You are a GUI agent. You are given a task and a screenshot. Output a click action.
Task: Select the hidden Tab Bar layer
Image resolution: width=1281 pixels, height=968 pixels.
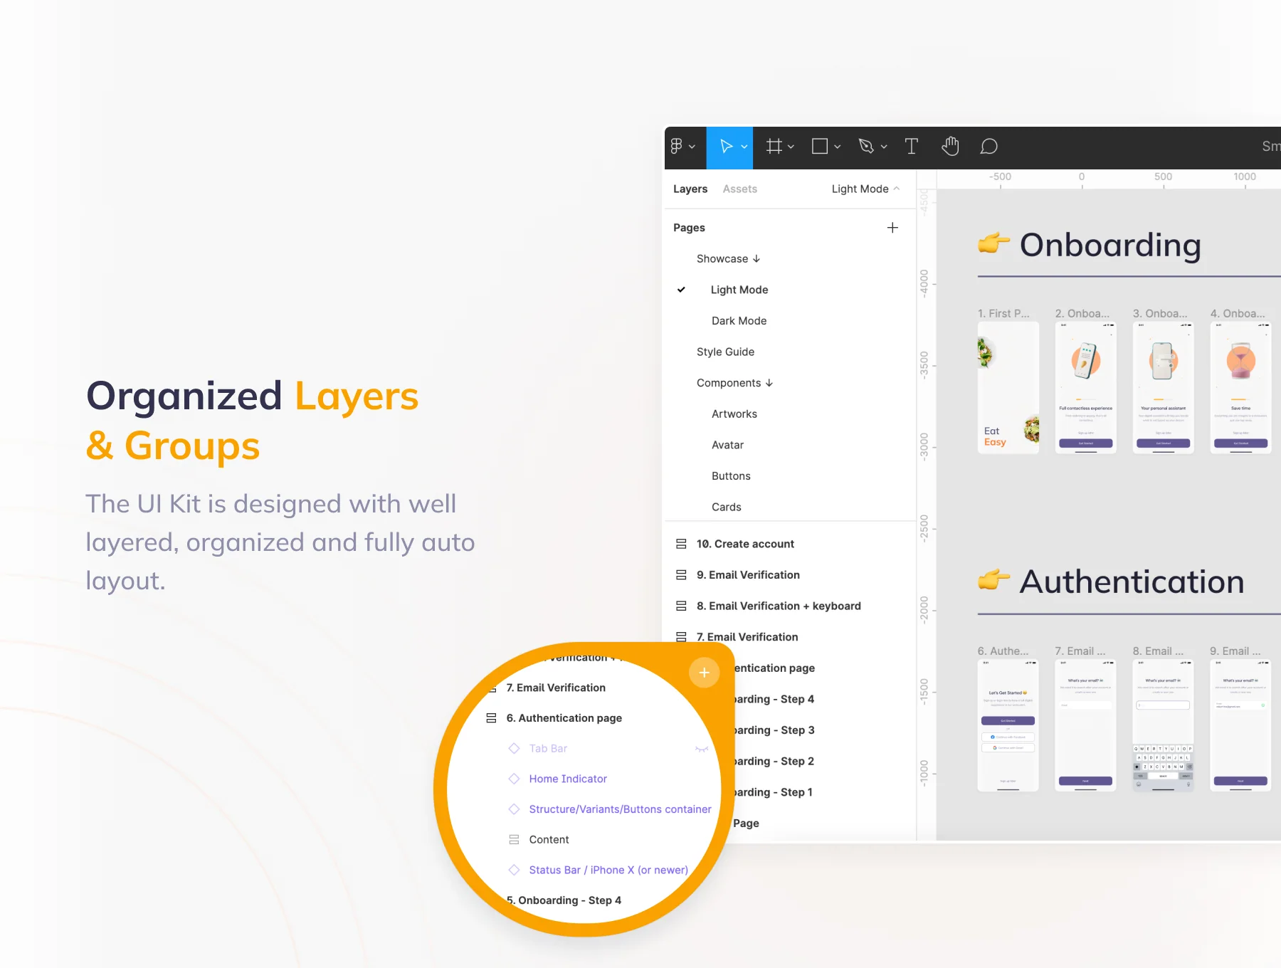pos(548,749)
